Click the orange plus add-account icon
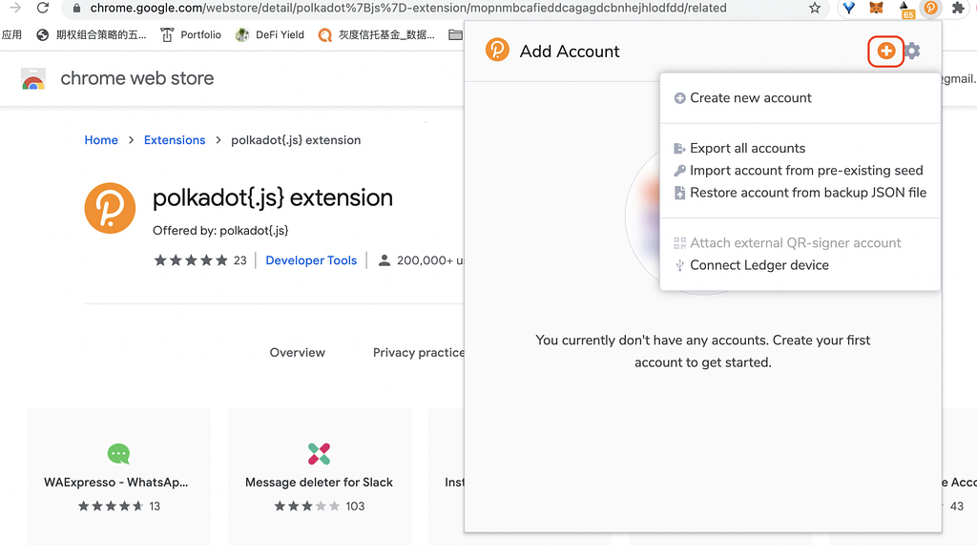This screenshot has width=977, height=558. pos(886,51)
